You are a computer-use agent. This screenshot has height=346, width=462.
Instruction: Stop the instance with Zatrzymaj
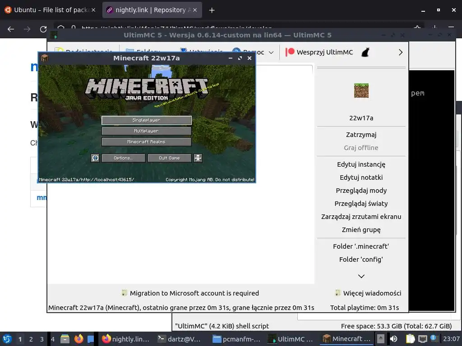click(361, 135)
